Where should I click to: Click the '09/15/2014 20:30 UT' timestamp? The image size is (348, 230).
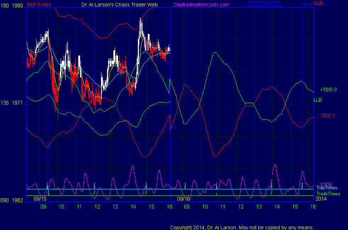[x=263, y=2]
